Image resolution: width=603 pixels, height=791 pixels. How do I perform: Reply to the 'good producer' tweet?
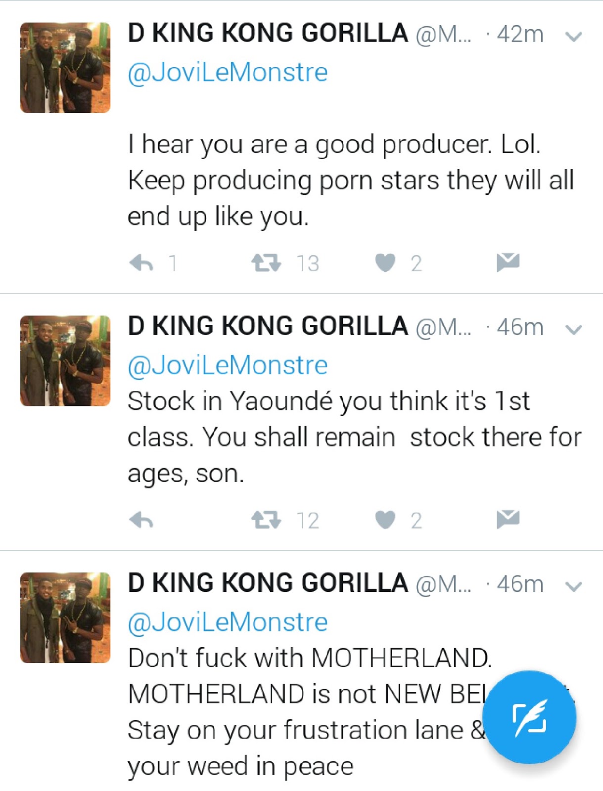pyautogui.click(x=142, y=263)
